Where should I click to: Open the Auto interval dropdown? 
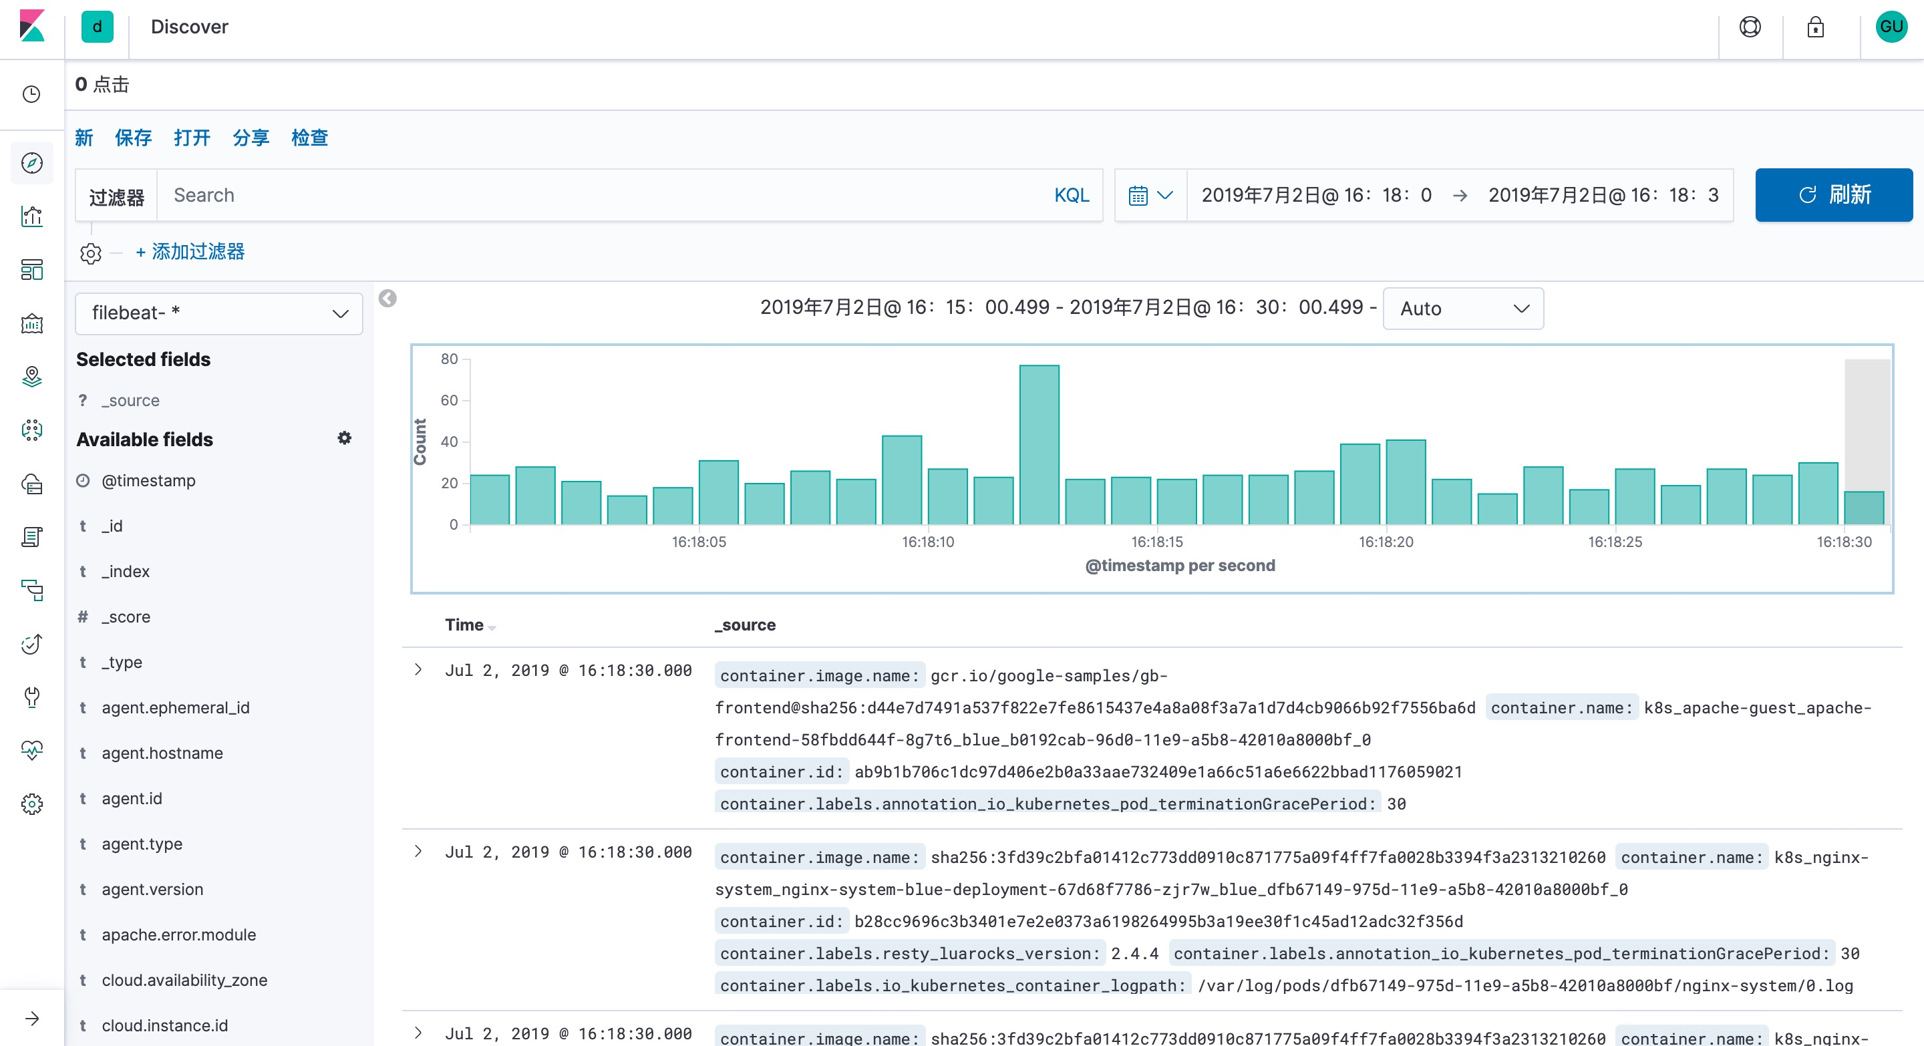[1462, 309]
